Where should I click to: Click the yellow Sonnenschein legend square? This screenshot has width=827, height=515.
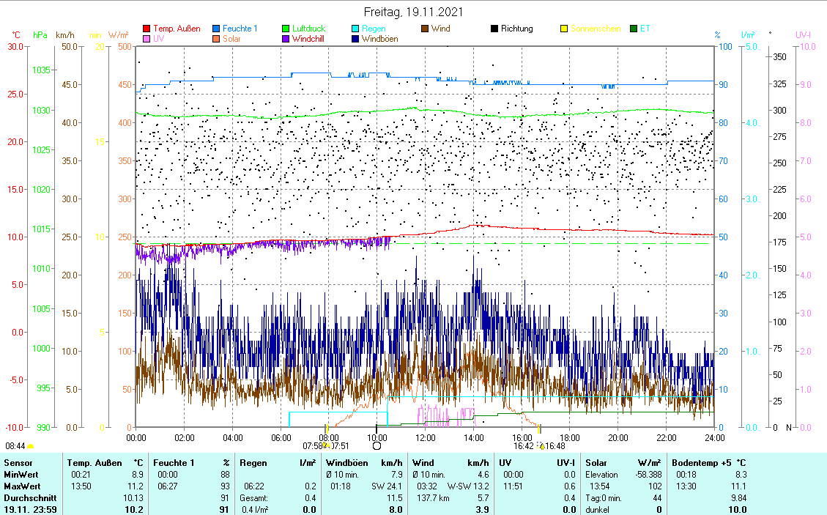pyautogui.click(x=564, y=29)
